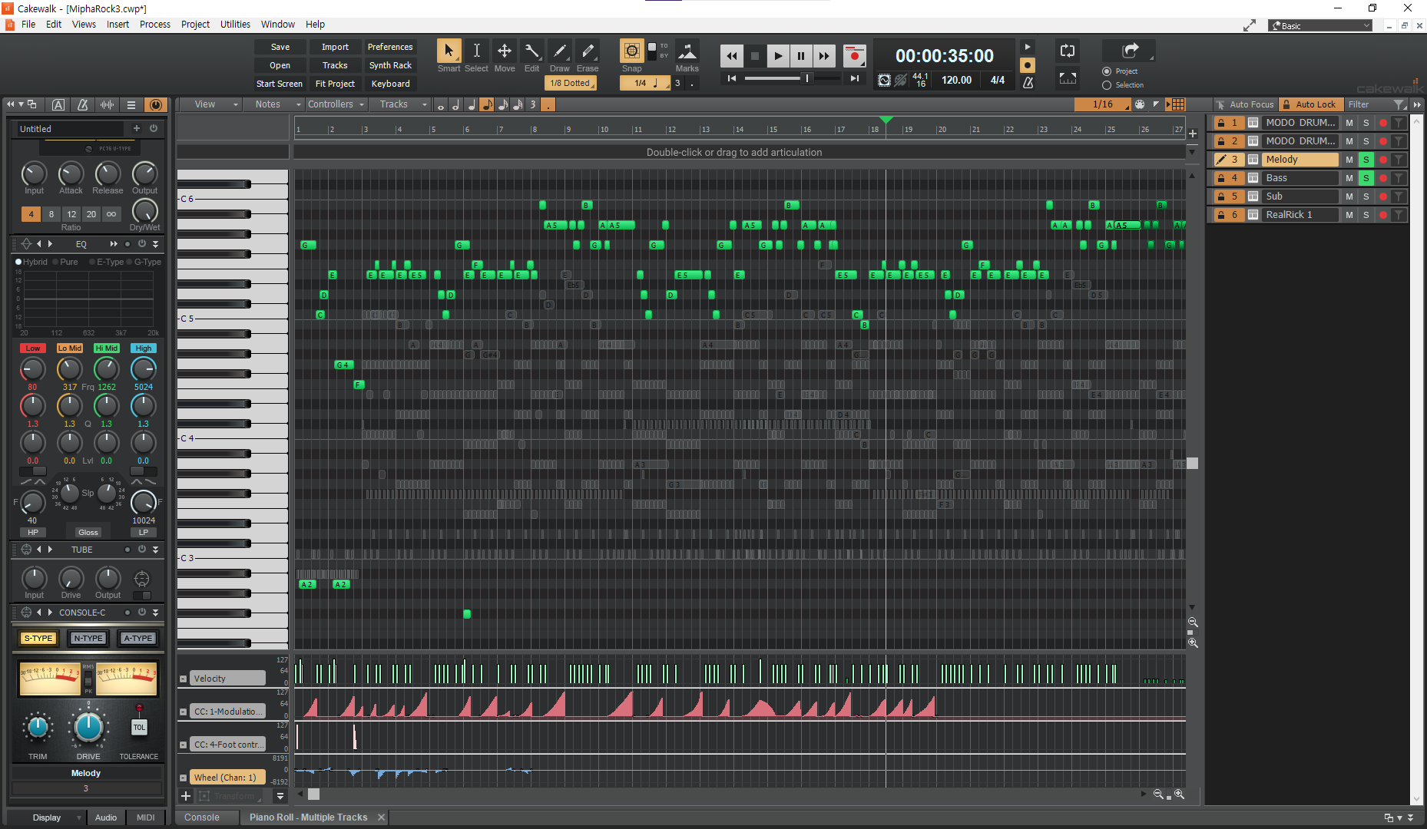
Task: Open the Utilities menu
Action: click(x=235, y=25)
